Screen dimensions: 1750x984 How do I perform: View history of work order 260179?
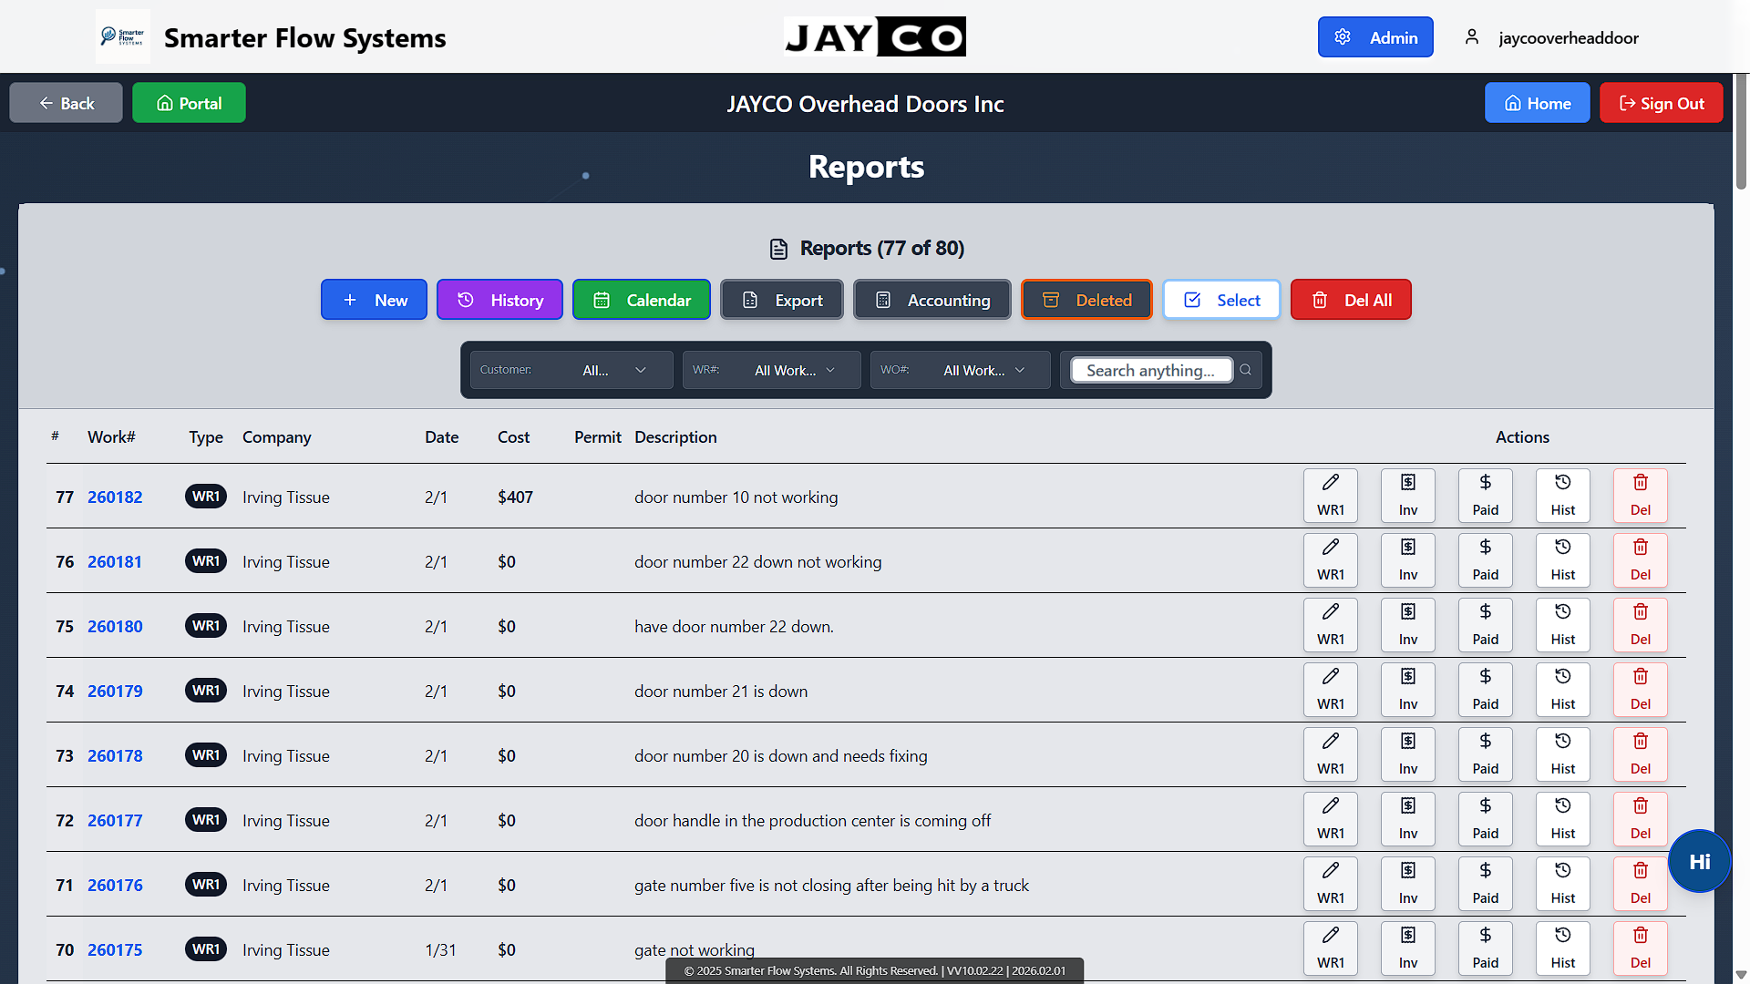[x=1562, y=690]
